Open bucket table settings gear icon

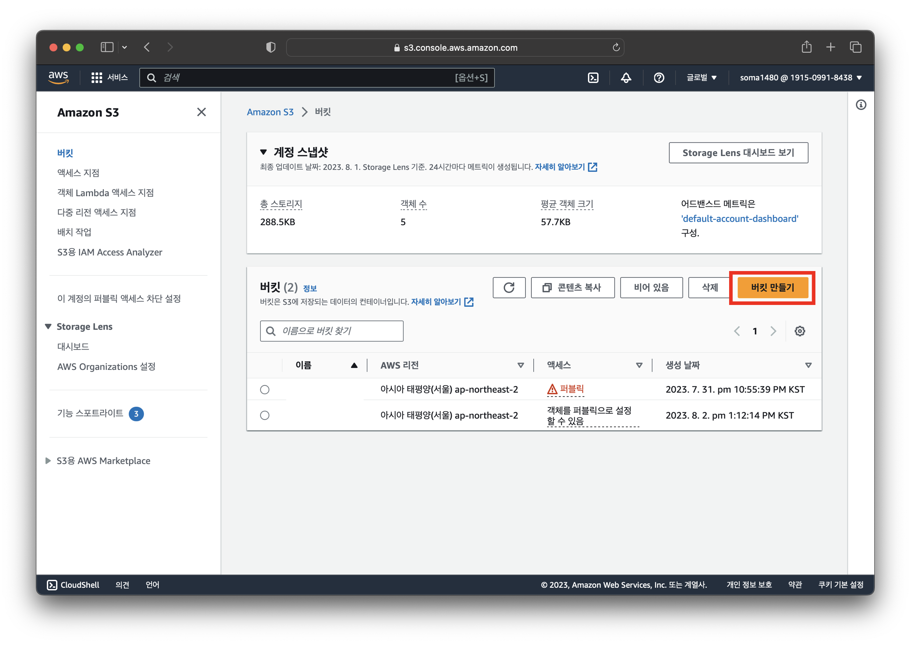[x=800, y=331]
